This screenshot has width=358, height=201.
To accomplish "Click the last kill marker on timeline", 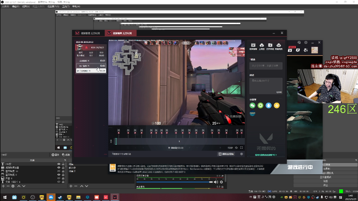I will tap(241, 131).
